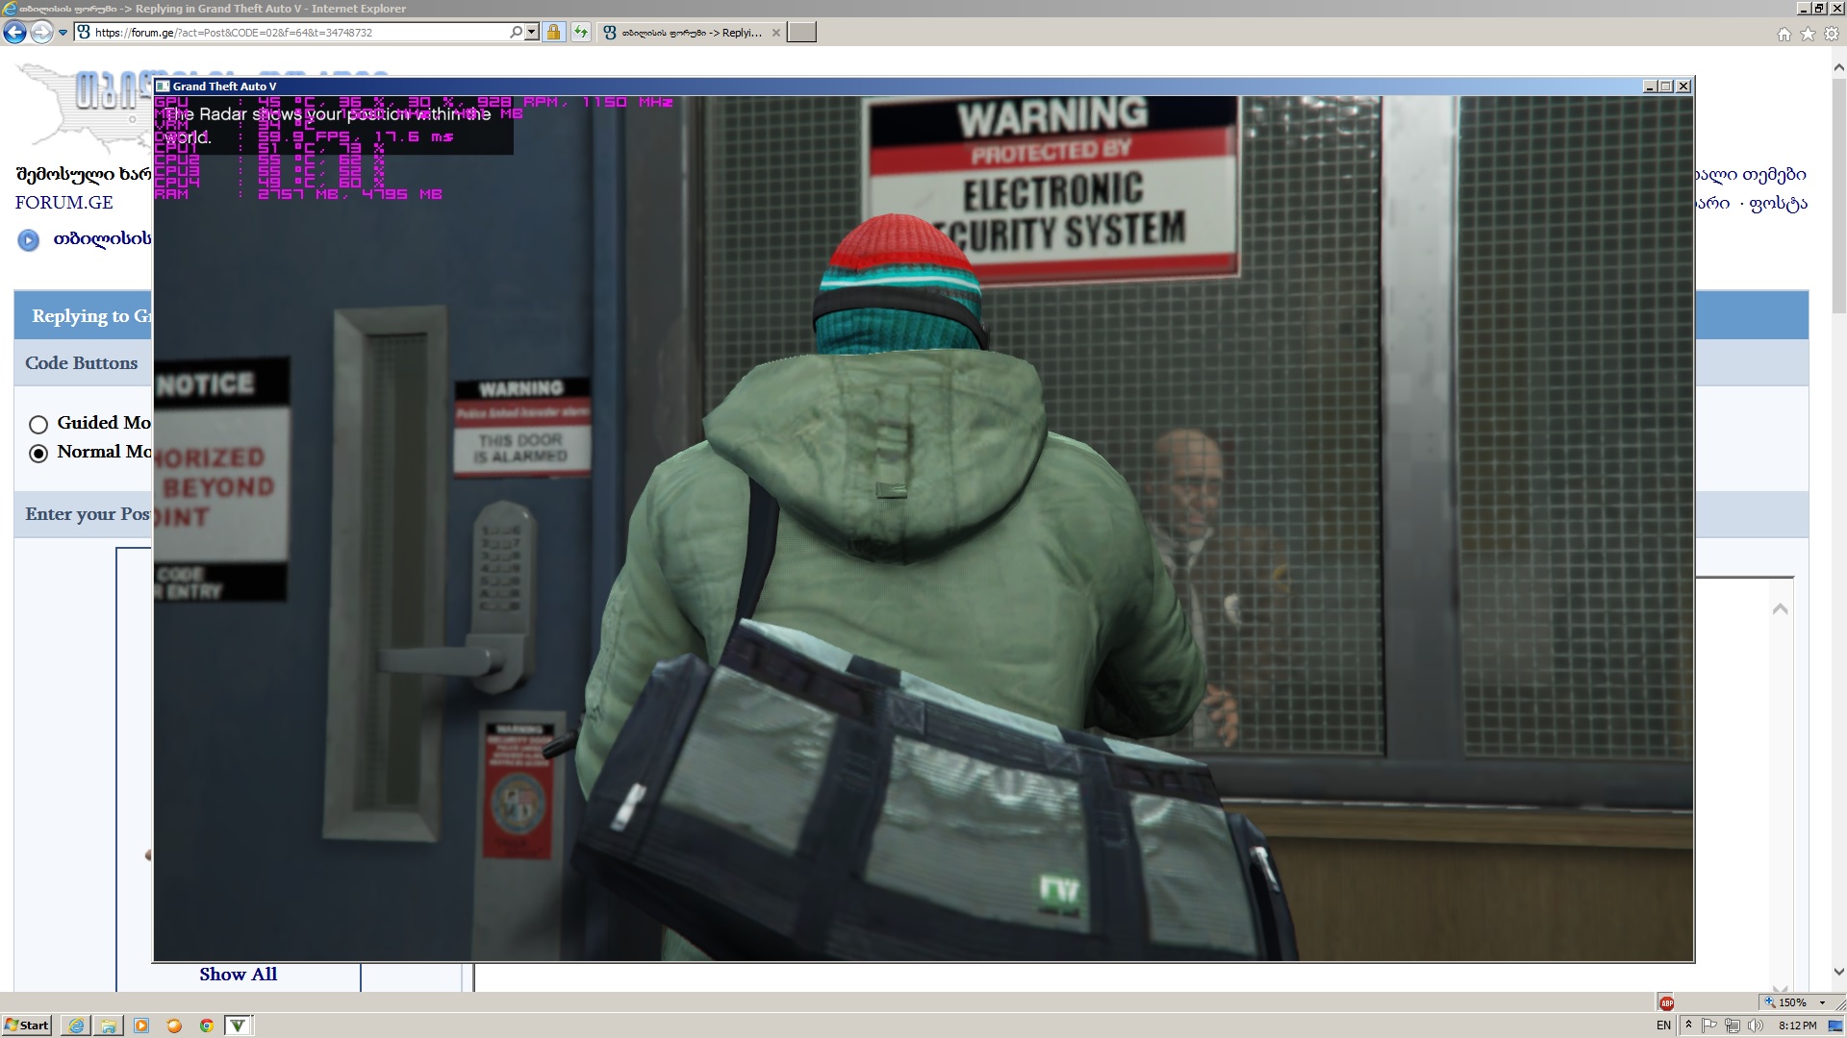
Task: Open the 150% zoom level dropdown
Action: [1822, 1002]
